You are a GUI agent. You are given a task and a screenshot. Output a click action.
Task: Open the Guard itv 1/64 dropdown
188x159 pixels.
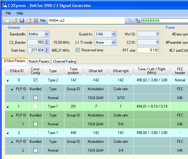[113, 34]
